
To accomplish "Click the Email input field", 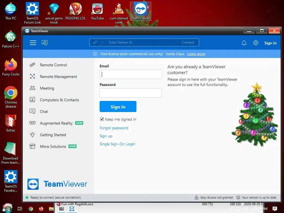I will coord(131,74).
